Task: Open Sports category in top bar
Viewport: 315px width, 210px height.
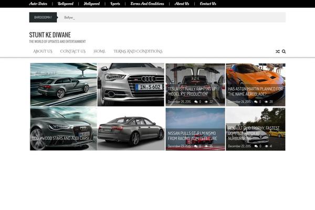Action: click(x=115, y=4)
